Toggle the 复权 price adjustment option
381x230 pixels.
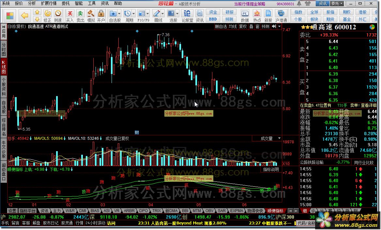(x=243, y=26)
